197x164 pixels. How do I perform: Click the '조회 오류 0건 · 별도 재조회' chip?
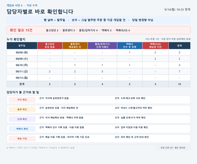click(x=173, y=148)
